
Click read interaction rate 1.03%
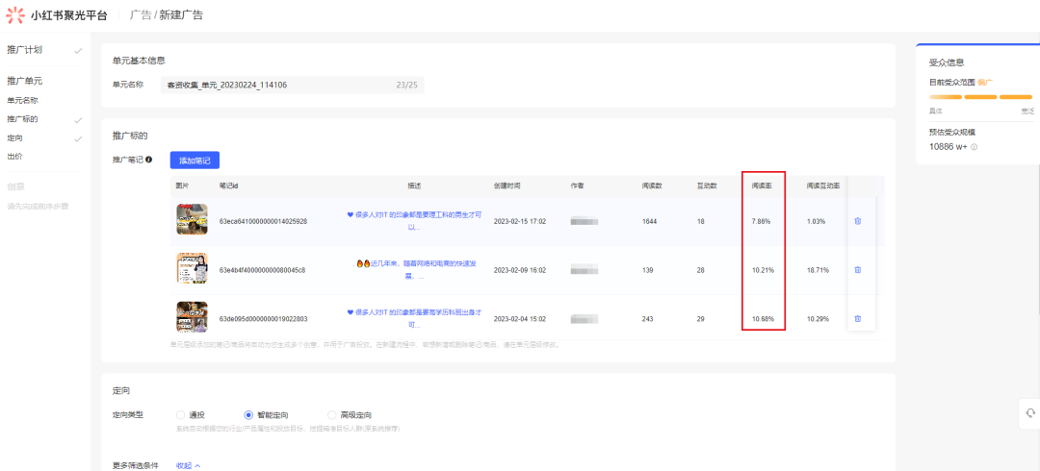pos(816,221)
